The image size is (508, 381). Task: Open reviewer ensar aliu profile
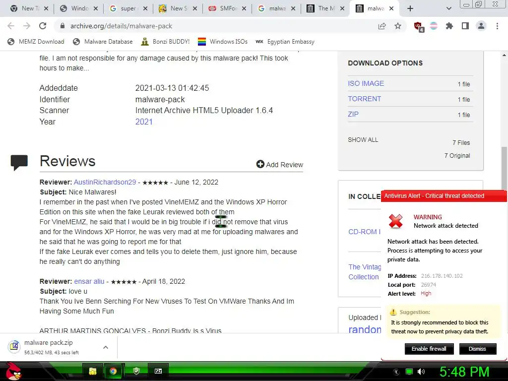(x=89, y=281)
